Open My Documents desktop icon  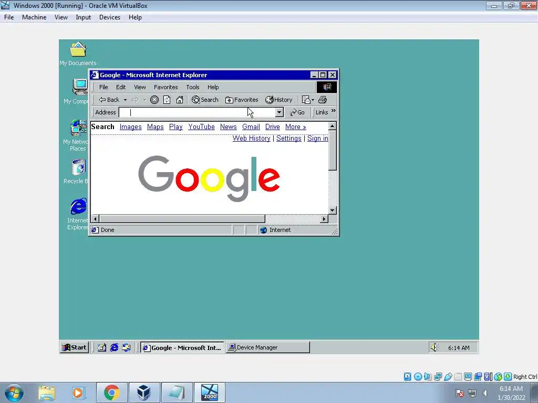click(x=78, y=54)
